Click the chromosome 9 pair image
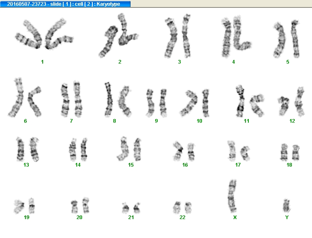This screenshot has height=238, width=312. [x=156, y=103]
